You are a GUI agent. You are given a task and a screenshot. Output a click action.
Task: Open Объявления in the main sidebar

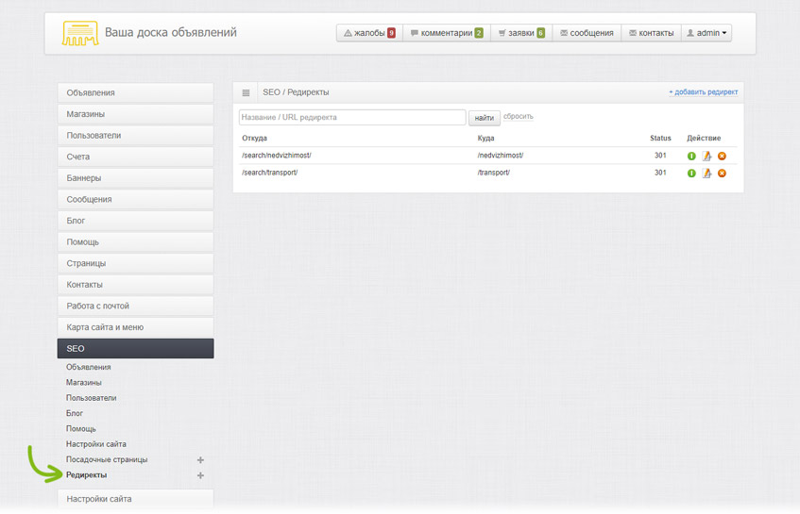[135, 92]
